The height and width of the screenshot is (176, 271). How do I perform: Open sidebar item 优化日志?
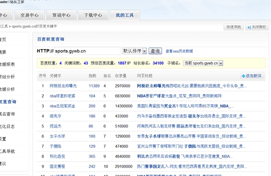(7, 127)
